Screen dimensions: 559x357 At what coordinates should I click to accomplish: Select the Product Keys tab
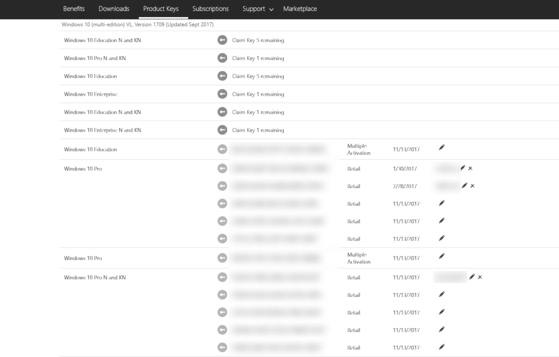[x=161, y=9]
